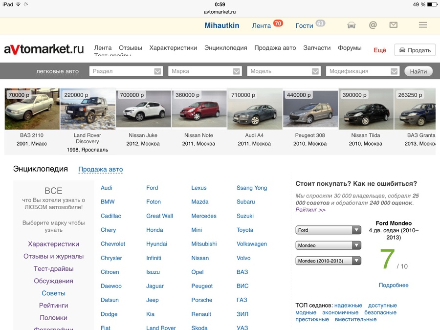Screen dimensions: 440x330
Task: Open the экономичные top sedans link
Action: (x=340, y=312)
